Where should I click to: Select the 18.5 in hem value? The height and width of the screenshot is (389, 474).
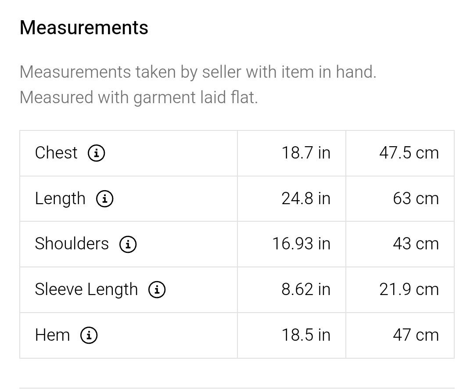pyautogui.click(x=306, y=335)
